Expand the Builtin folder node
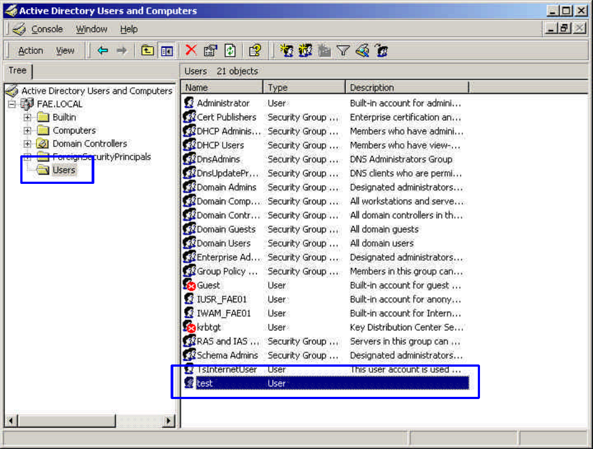The width and height of the screenshot is (593, 449). click(27, 117)
